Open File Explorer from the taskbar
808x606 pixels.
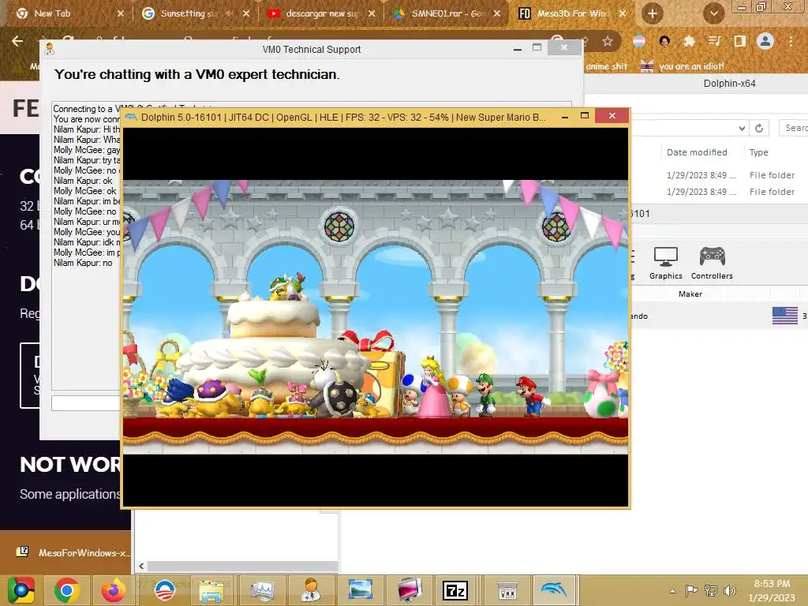pyautogui.click(x=211, y=590)
